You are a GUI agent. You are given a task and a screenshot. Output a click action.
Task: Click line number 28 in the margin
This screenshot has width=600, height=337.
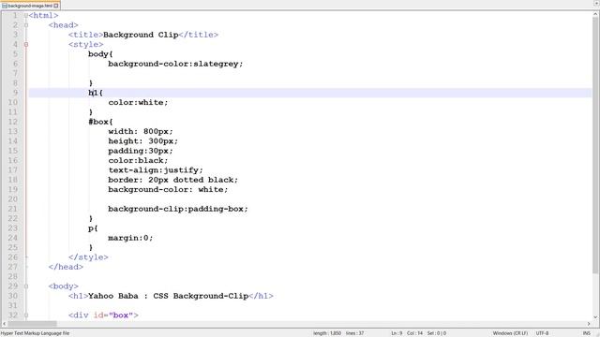[12, 277]
